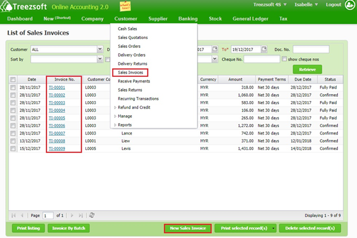Image resolution: width=357 pixels, height=238 pixels.
Task: Open the Banking menu
Action: [x=188, y=19]
